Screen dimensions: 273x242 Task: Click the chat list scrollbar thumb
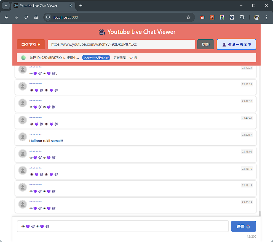pyautogui.click(x=259, y=214)
